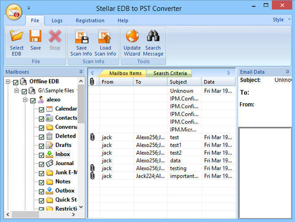Click attachment icon on test row
Viewport: 295px width, 222px height.
92,137
